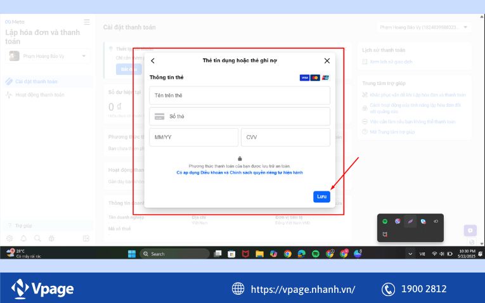Click the Tên trên thẻ field
The width and height of the screenshot is (485, 303).
point(240,95)
